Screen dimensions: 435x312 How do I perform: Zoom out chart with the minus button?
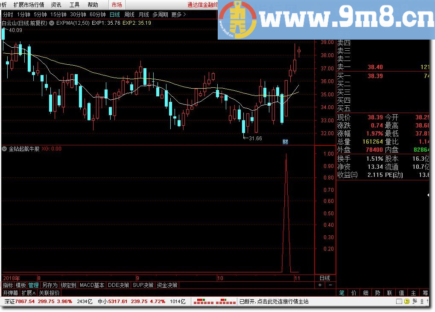pos(330,285)
